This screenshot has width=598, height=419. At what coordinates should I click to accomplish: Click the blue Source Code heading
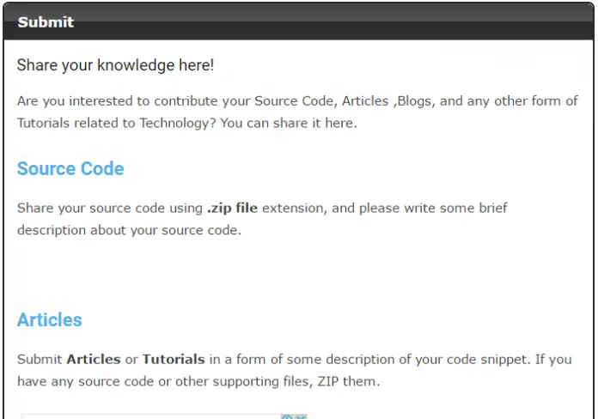pyautogui.click(x=70, y=169)
